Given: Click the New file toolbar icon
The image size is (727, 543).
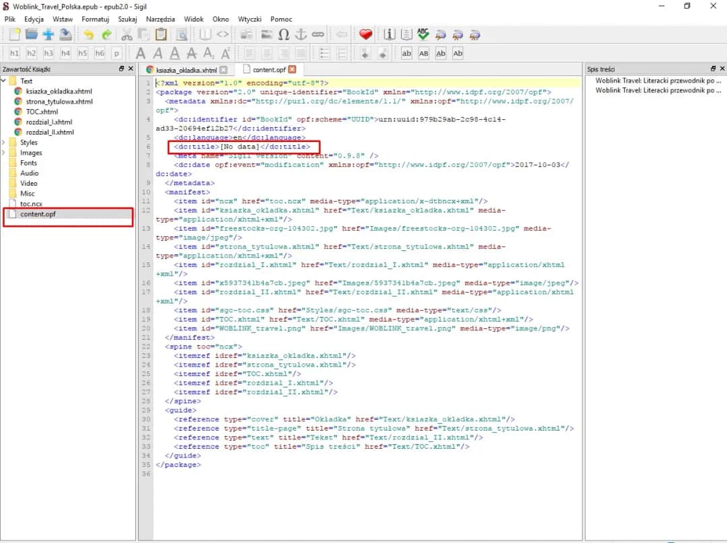Looking at the screenshot, I should pos(14,34).
